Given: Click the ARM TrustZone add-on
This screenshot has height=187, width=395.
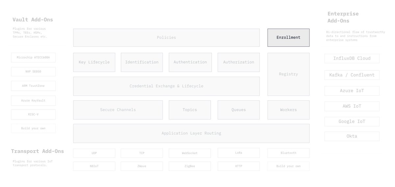Looking at the screenshot, I should [x=33, y=86].
